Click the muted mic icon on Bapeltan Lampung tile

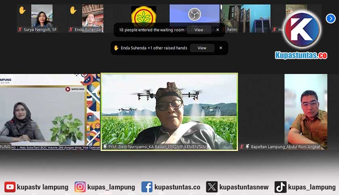coord(242,147)
